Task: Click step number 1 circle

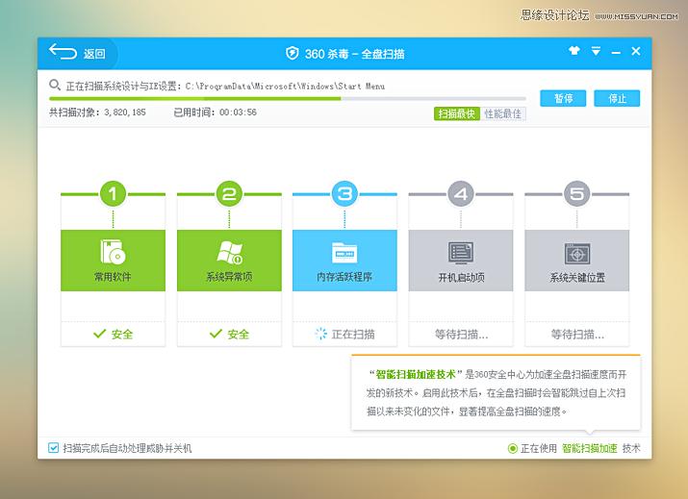Action: tap(113, 193)
